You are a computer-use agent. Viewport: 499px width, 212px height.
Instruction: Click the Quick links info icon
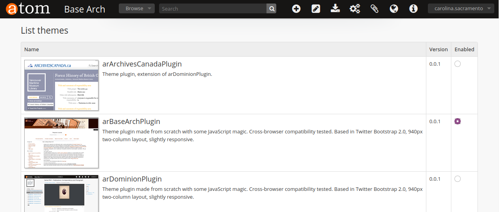click(413, 9)
